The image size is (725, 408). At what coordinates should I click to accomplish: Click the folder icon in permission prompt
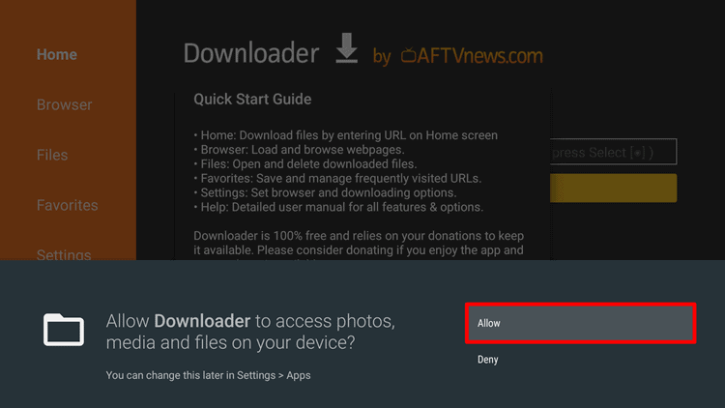tap(65, 329)
